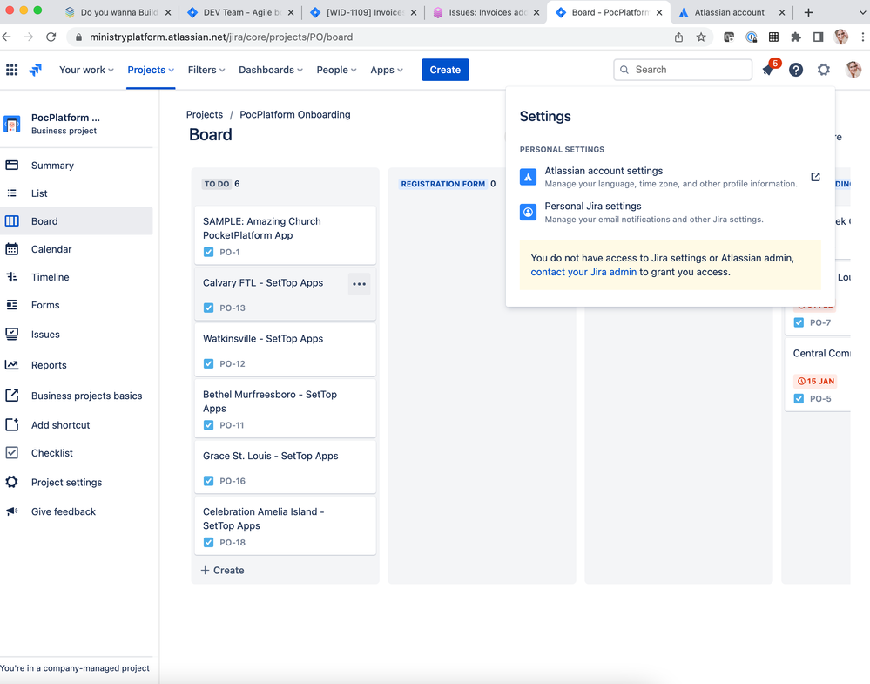Switch to the WID-1109 Invoice tab
Screen dimensions: 870x684
tap(363, 12)
